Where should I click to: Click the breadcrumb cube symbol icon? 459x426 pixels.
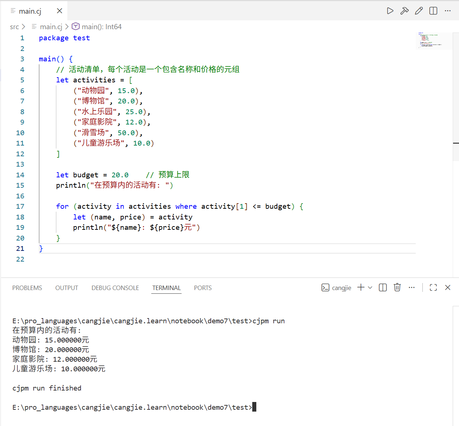point(75,26)
